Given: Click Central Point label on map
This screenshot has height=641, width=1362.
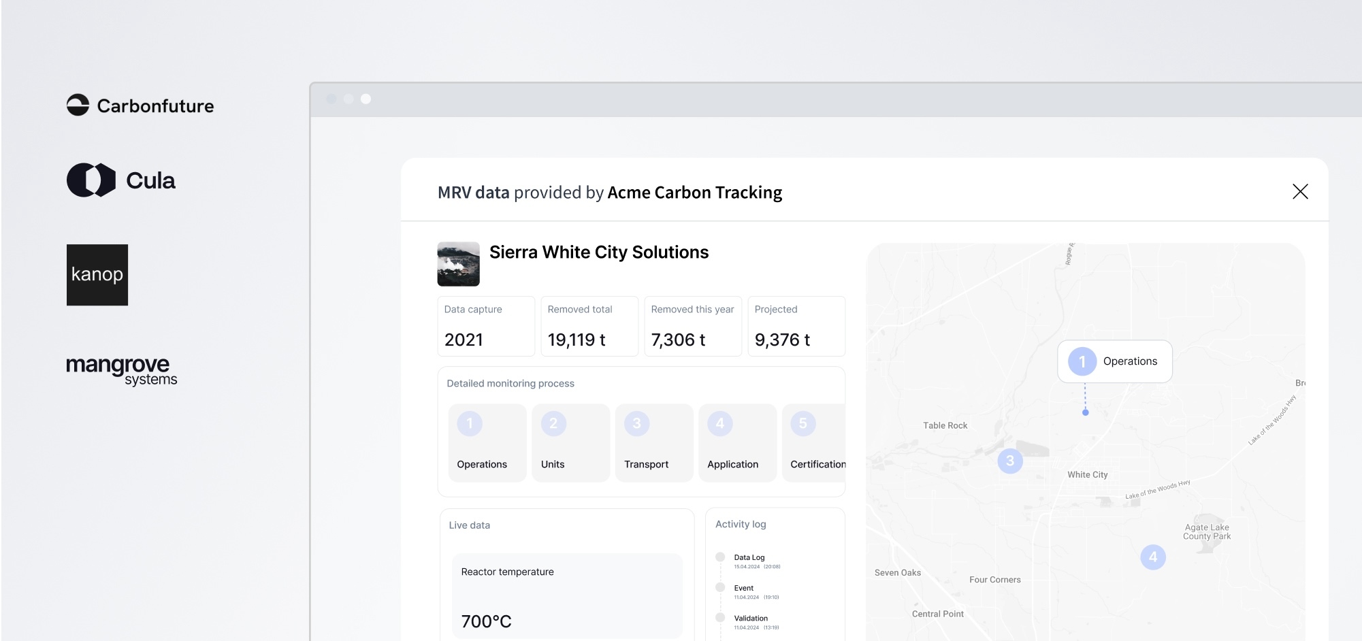Looking at the screenshot, I should click(938, 614).
